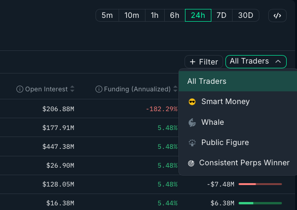Open the embed code icon button

tap(277, 16)
